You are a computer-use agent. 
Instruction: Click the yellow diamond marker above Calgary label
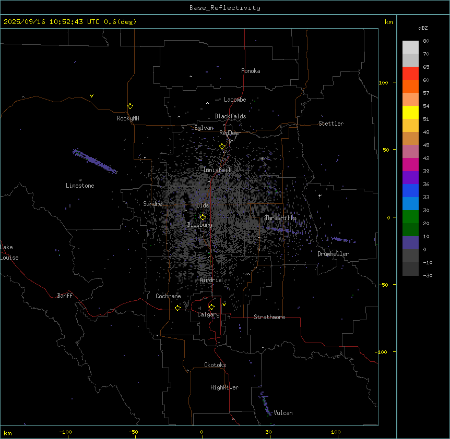[211, 307]
